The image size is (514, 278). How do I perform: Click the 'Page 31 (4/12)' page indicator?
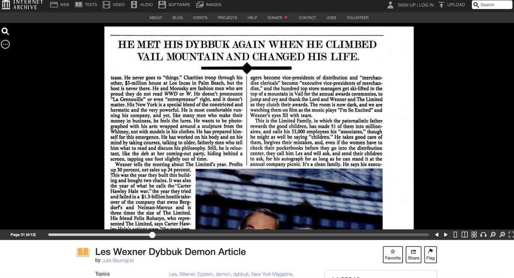point(23,235)
